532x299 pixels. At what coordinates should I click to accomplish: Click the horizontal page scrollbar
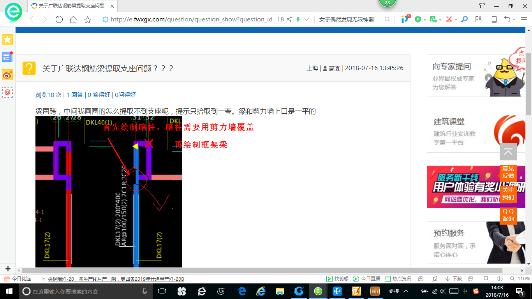[x=262, y=271]
